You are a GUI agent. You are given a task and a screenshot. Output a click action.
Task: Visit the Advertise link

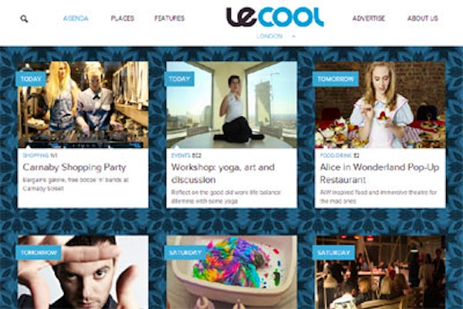(369, 18)
